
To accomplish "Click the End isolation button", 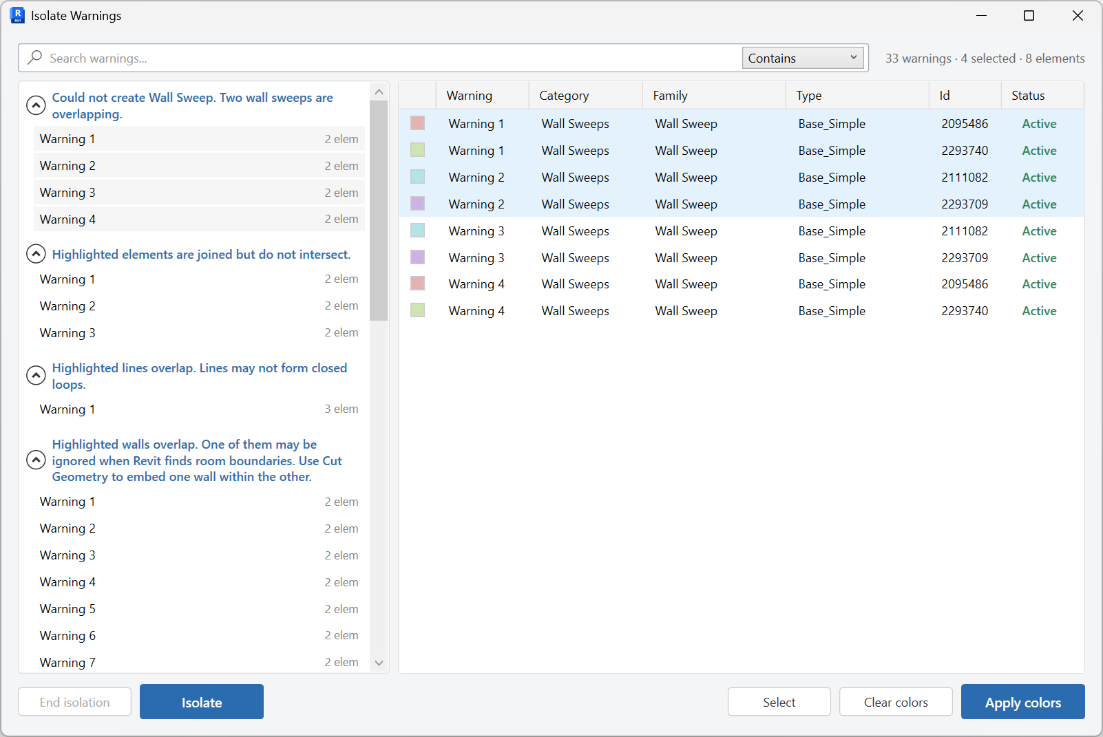I will (74, 702).
